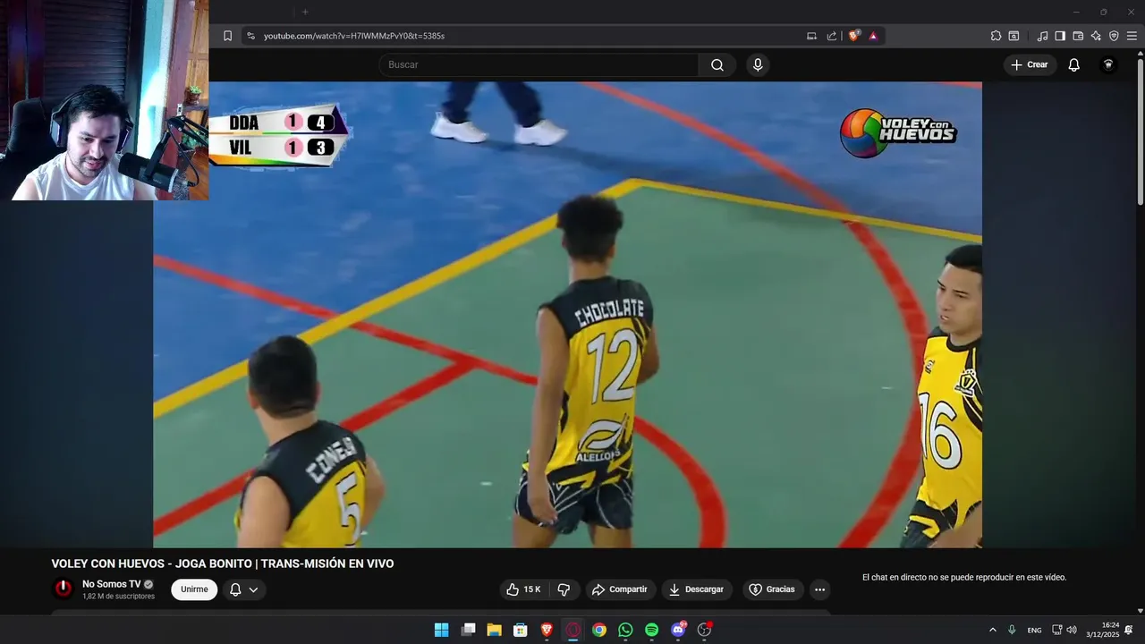Open the Brave Shields lion icon
The height and width of the screenshot is (644, 1145).
tap(854, 36)
